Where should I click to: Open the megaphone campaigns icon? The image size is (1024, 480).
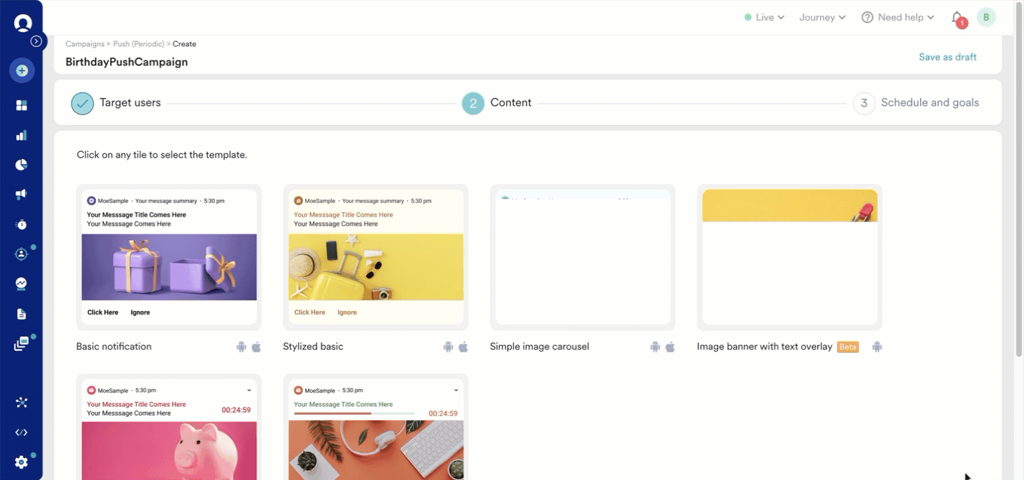tap(21, 195)
